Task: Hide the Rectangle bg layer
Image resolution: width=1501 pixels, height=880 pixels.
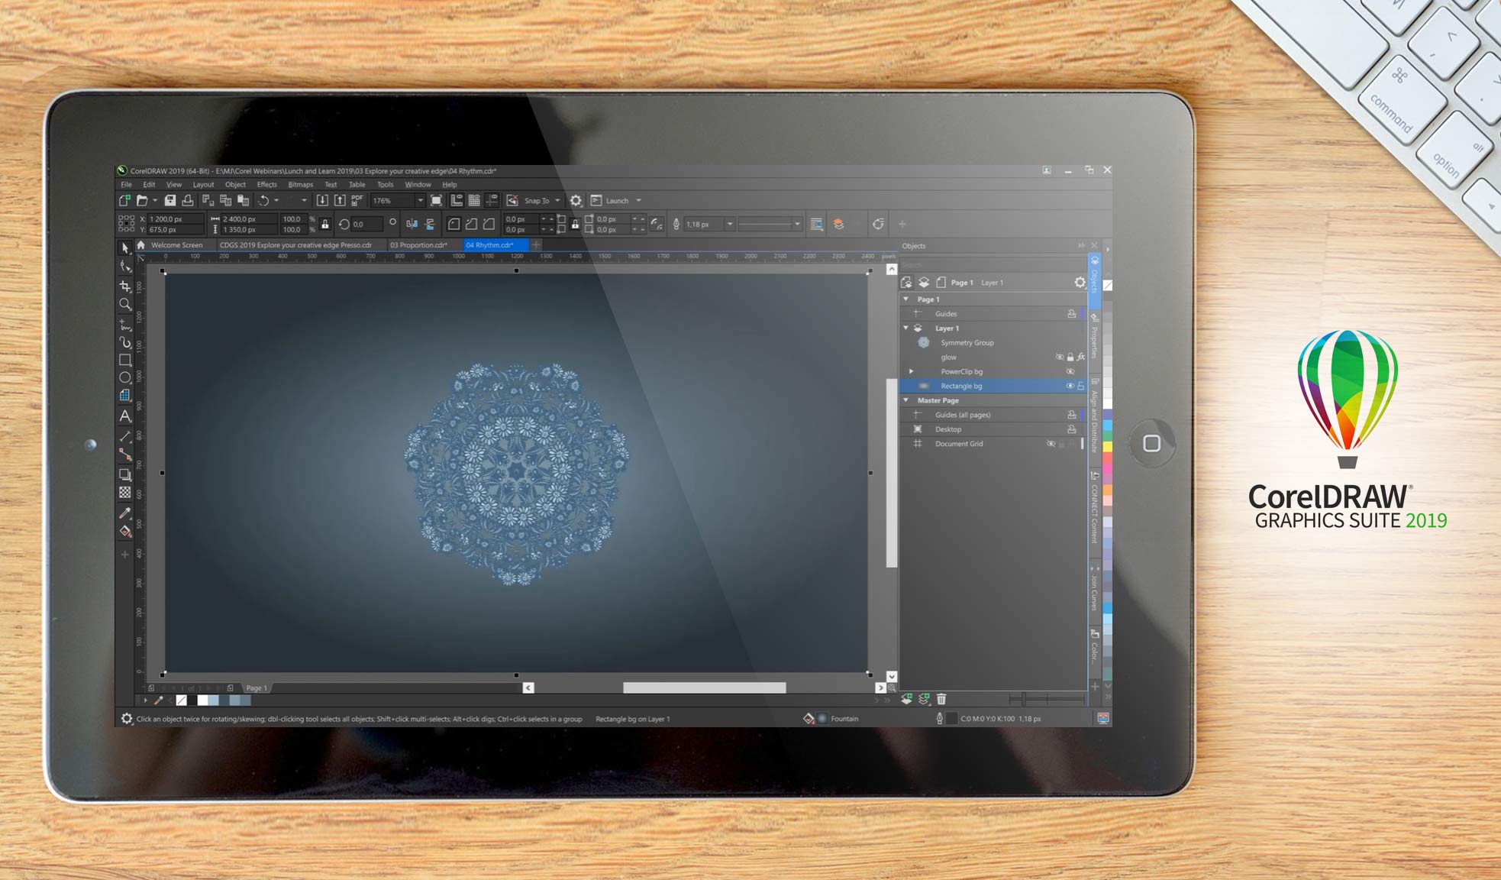Action: pos(1070,386)
